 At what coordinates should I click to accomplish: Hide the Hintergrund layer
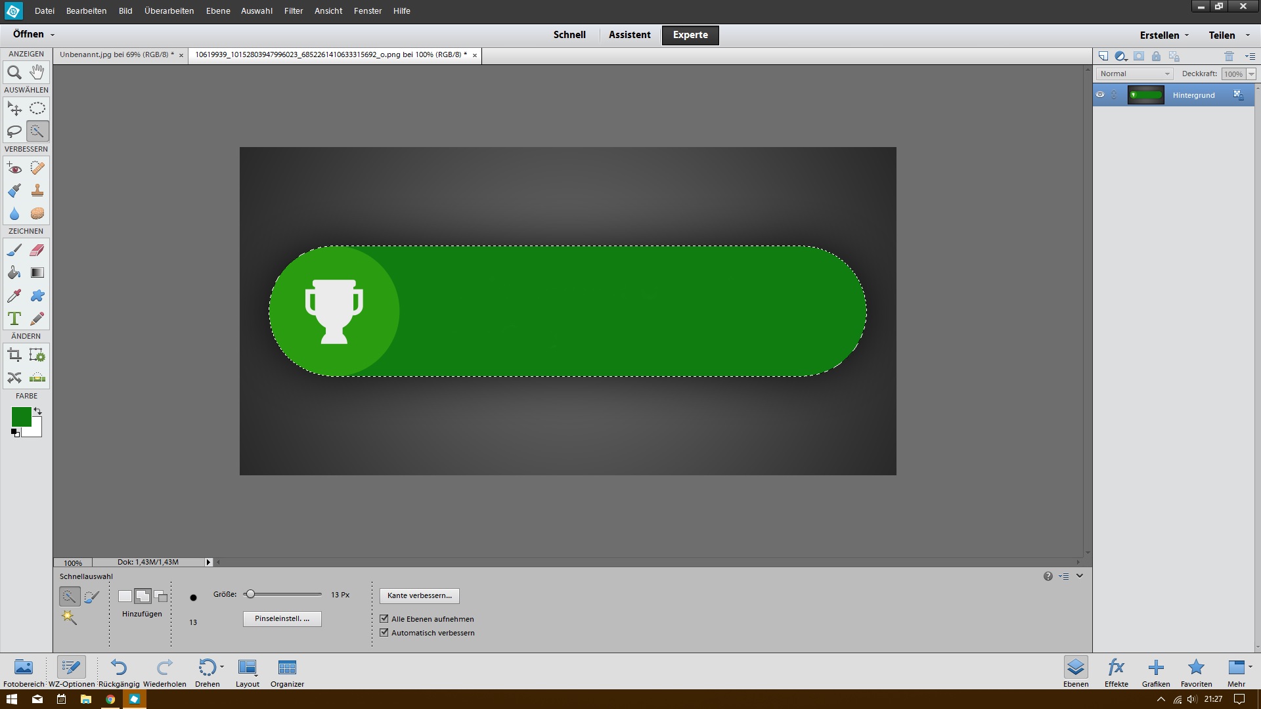pos(1100,95)
